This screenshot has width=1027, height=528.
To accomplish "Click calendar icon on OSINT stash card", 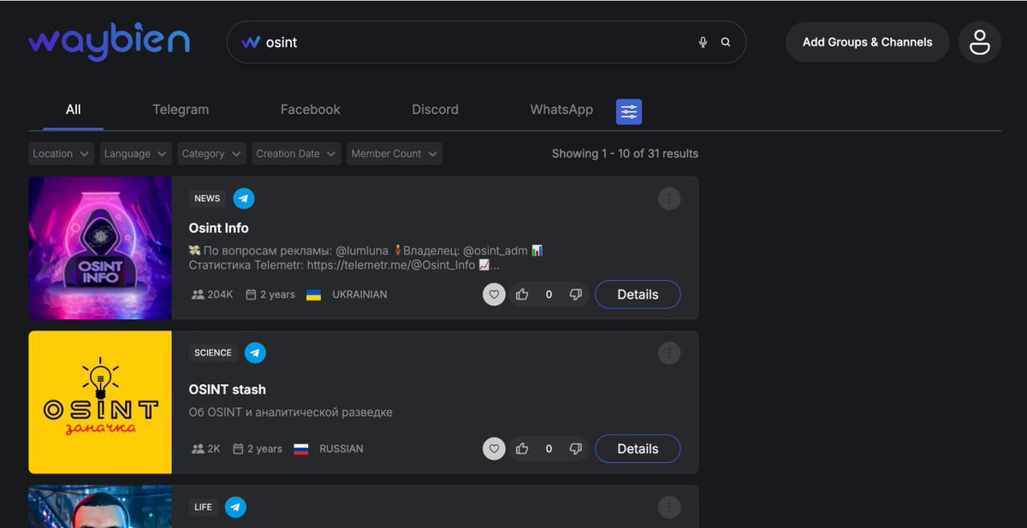I will tap(238, 448).
